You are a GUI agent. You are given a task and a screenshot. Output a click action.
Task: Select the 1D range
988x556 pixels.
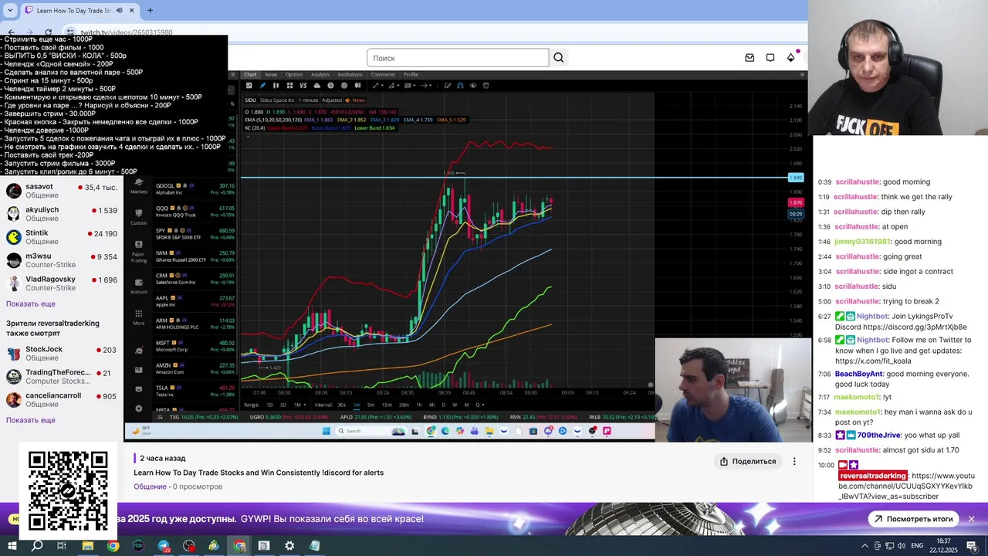269,405
